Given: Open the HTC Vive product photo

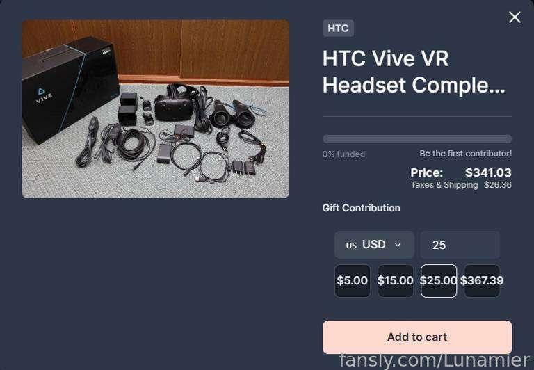Looking at the screenshot, I should click(156, 109).
